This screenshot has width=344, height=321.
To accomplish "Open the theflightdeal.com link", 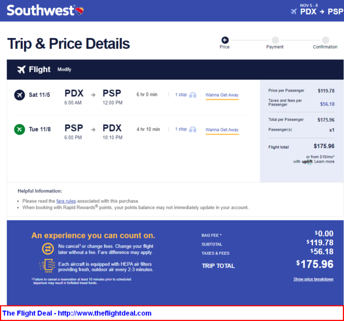I will (x=105, y=313).
